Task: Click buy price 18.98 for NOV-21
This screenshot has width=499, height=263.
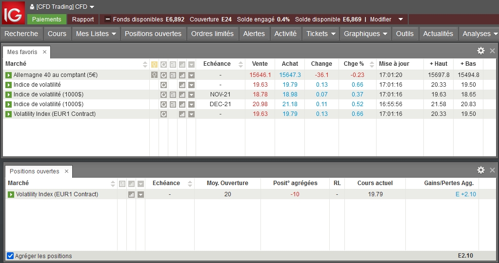Action: tap(290, 94)
